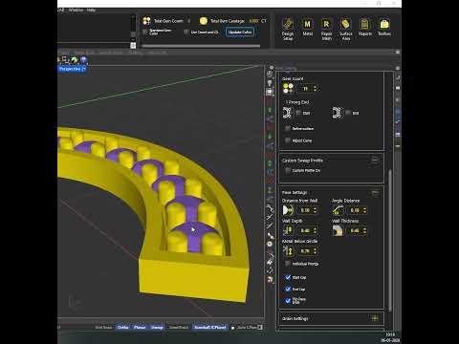Screen dimensions: 459x344
Task: Click the Angle Distance icon
Action: pyautogui.click(x=338, y=210)
